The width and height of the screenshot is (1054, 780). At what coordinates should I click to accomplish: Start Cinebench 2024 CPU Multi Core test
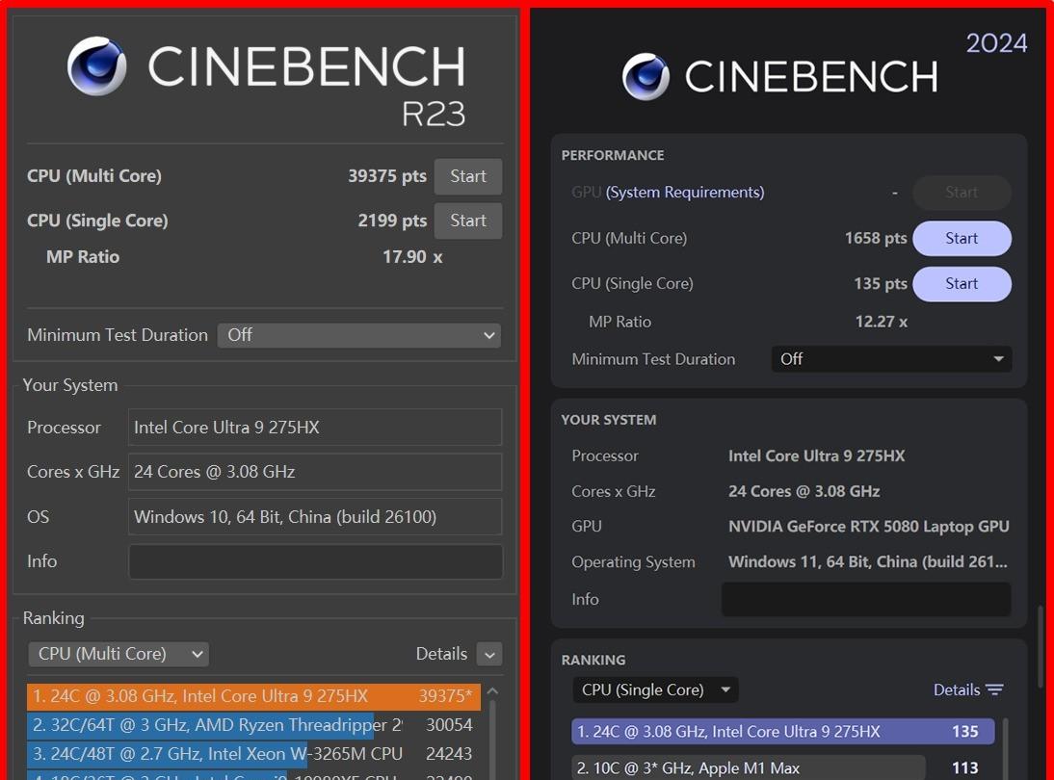click(x=962, y=239)
